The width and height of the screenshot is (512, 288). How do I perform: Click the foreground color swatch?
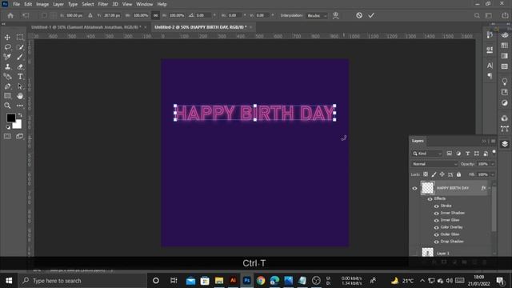pos(10,118)
